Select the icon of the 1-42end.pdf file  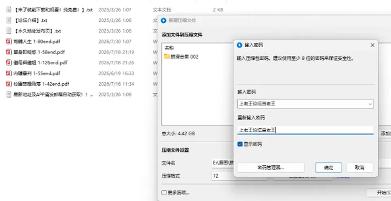[x=9, y=84]
